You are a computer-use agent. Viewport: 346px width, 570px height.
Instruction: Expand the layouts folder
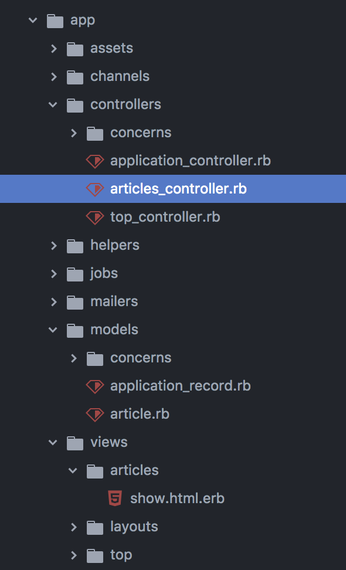(73, 527)
